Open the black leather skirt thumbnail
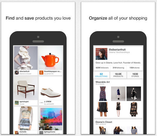 pyautogui.click(x=103, y=109)
